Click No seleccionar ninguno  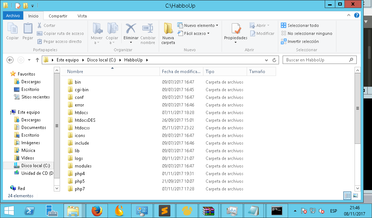[x=307, y=33]
